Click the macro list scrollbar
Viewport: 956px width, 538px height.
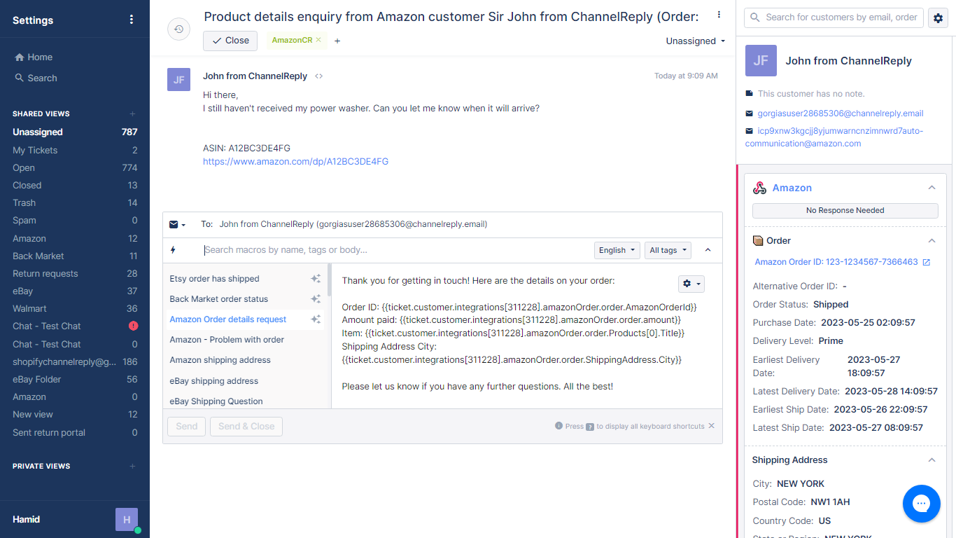(x=329, y=280)
